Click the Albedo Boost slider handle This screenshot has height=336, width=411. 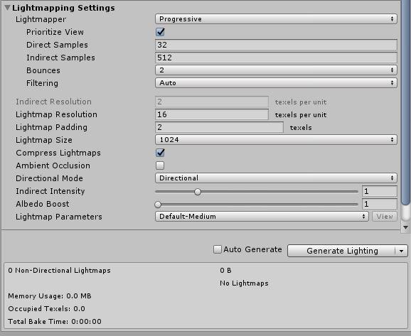(x=158, y=205)
